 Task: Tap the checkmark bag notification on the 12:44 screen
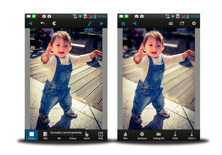click(x=44, y=16)
